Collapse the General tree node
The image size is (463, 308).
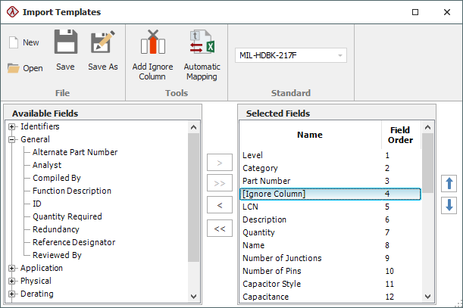(12, 139)
